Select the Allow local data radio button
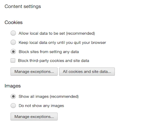168x126 pixels. (13, 33)
